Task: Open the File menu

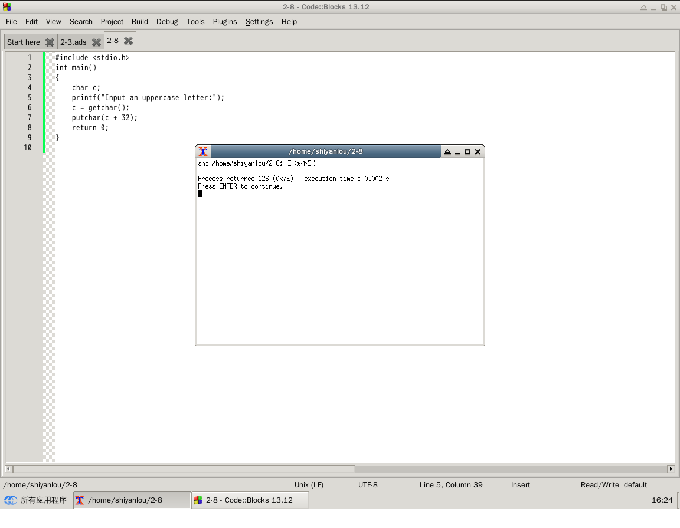Action: click(11, 22)
